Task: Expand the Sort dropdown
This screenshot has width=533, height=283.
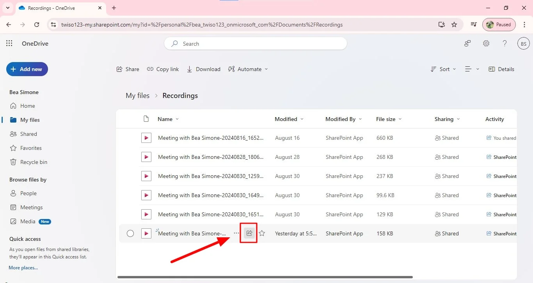Action: point(443,69)
